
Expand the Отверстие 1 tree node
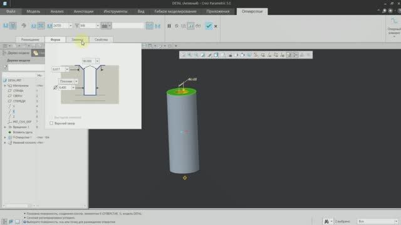[5, 137]
